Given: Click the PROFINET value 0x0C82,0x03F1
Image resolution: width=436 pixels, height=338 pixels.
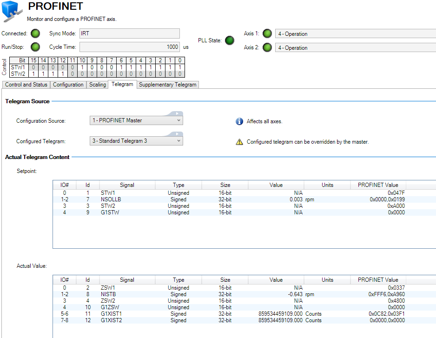Looking at the screenshot, I should click(x=387, y=314).
